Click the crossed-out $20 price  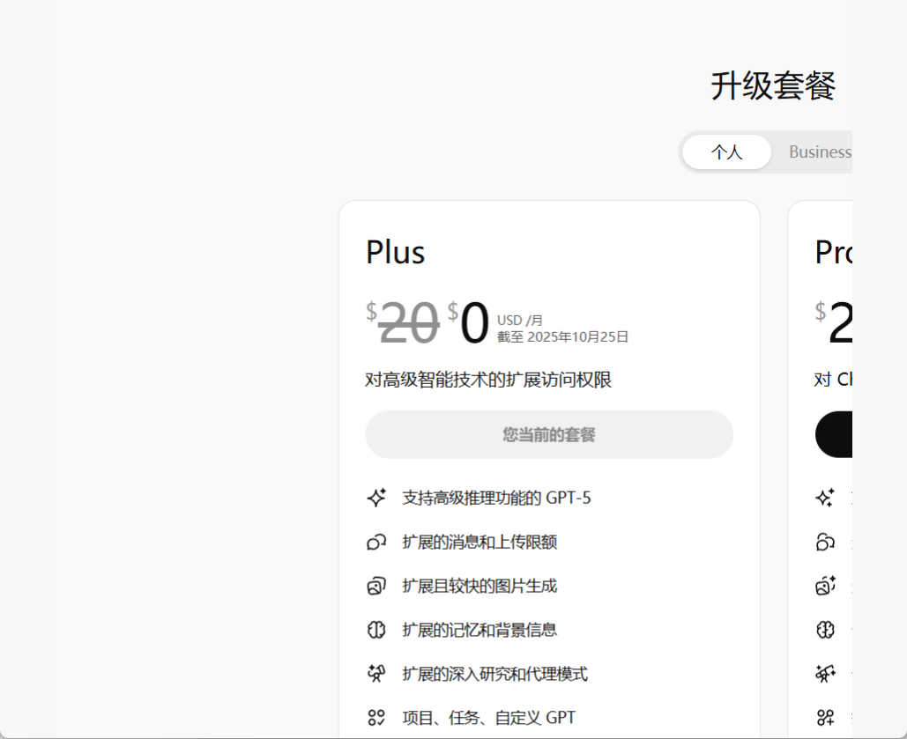[408, 323]
